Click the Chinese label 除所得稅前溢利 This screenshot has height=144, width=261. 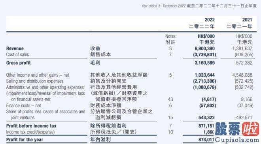pyautogui.click(x=108, y=126)
